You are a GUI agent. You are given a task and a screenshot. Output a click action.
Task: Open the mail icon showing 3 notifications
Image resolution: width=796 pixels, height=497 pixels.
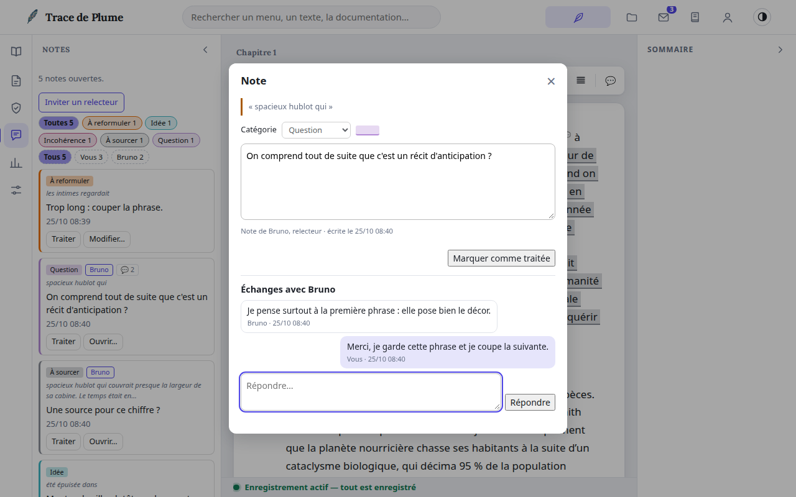coord(664,17)
